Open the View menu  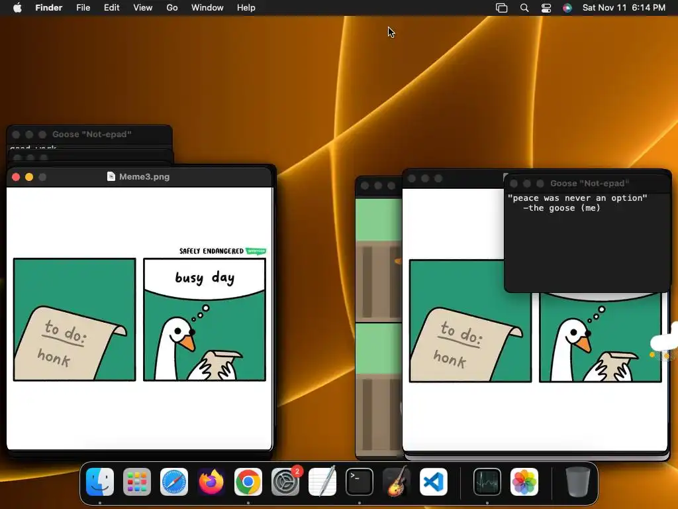(x=143, y=8)
